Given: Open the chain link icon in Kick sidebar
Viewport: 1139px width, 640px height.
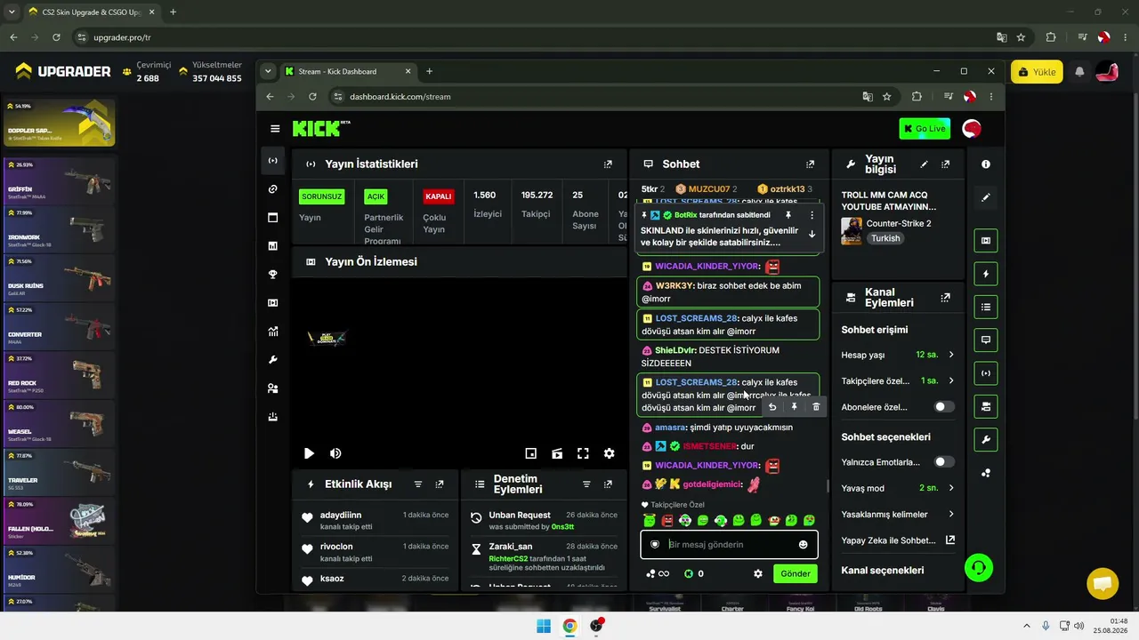Looking at the screenshot, I should click(273, 189).
